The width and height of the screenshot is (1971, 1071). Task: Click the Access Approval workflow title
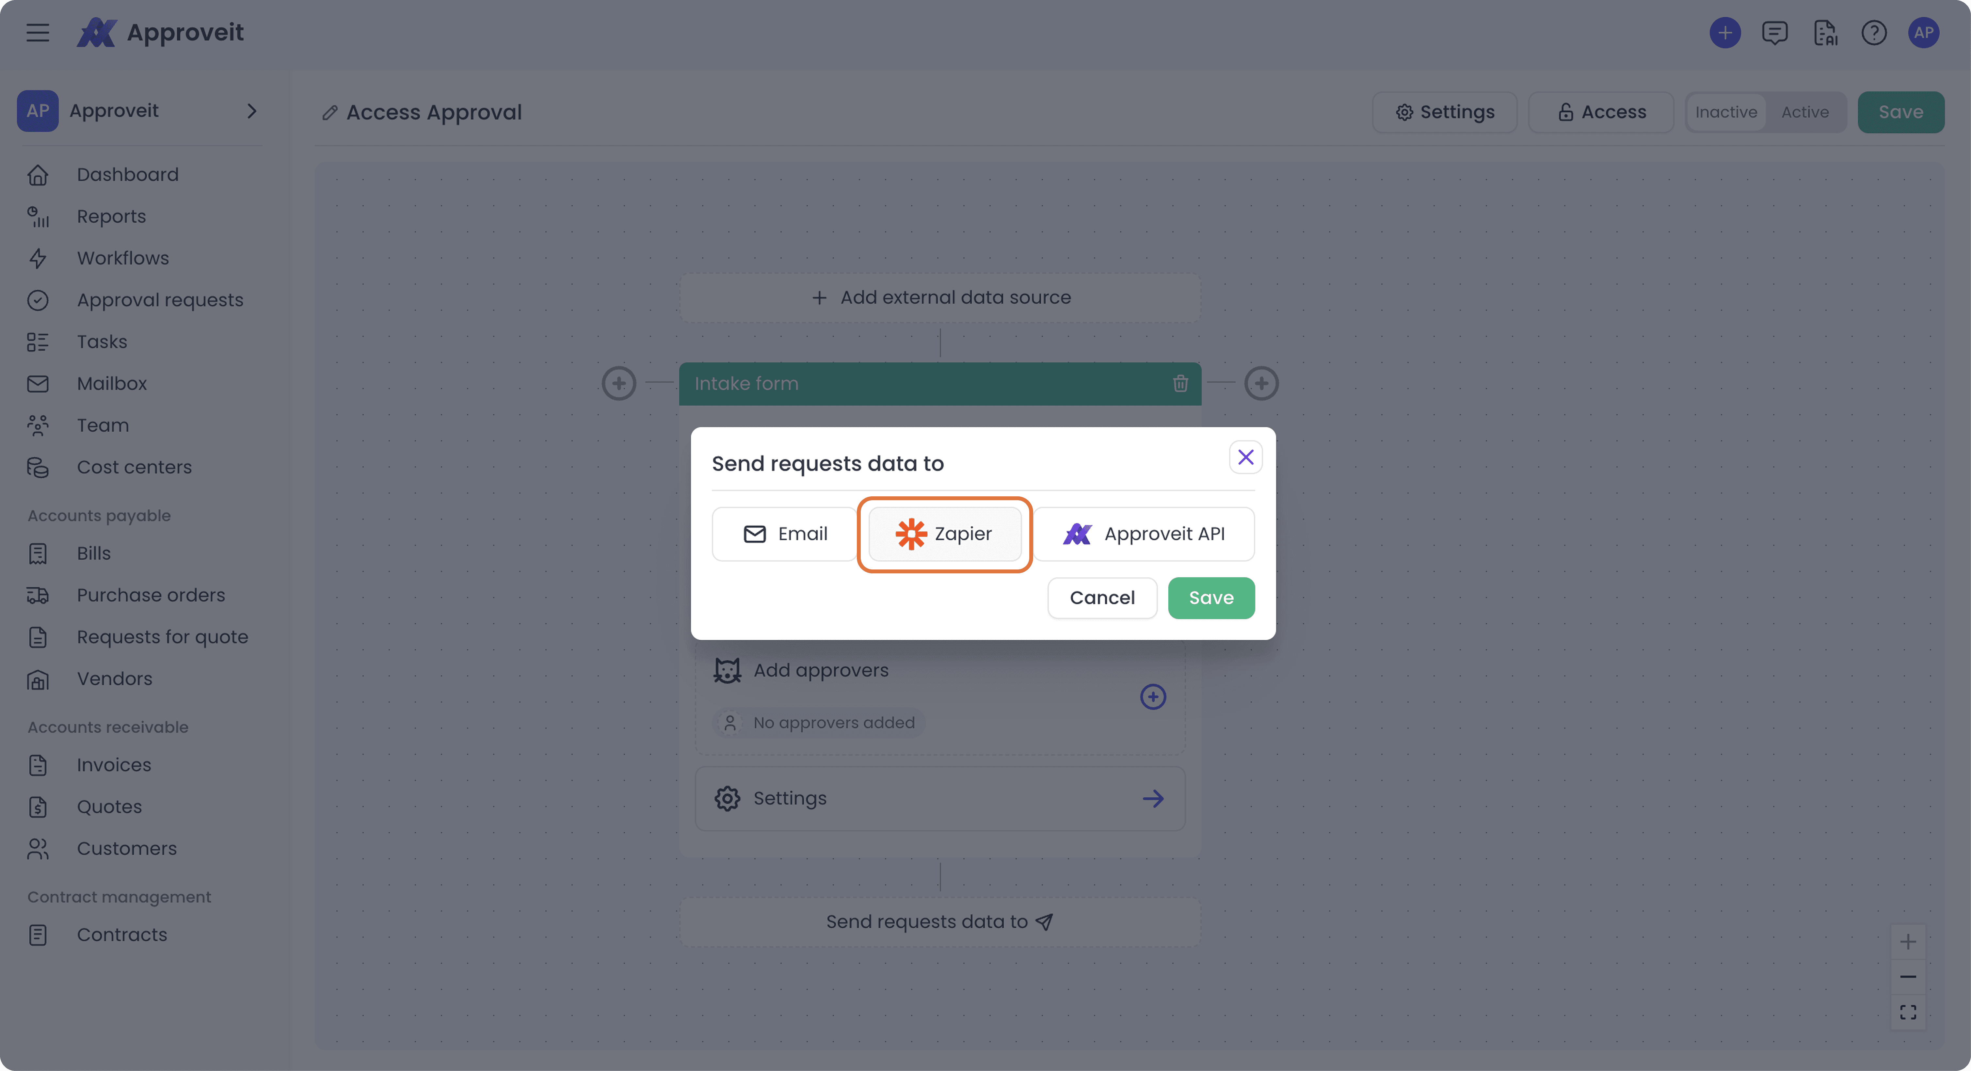[x=434, y=112]
